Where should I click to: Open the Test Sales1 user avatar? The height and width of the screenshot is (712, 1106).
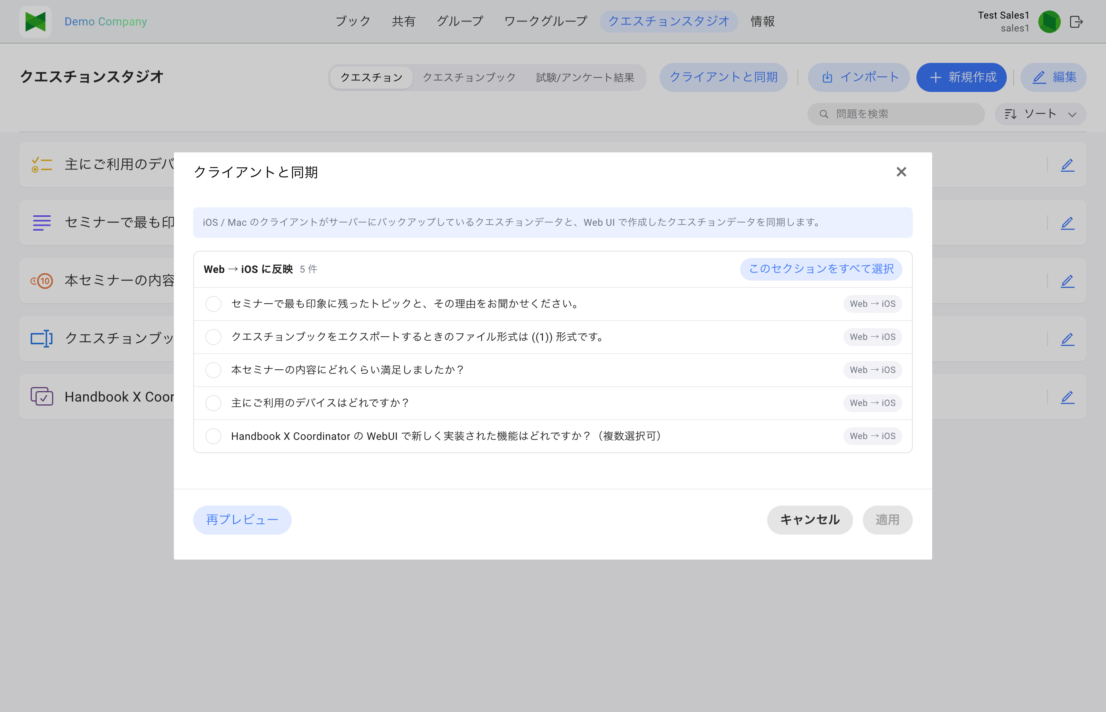pyautogui.click(x=1049, y=22)
